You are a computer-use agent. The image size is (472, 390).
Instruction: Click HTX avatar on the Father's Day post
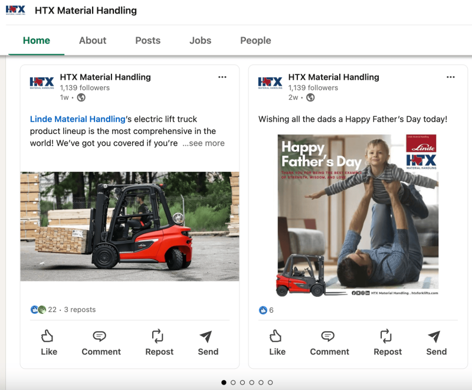tap(270, 83)
